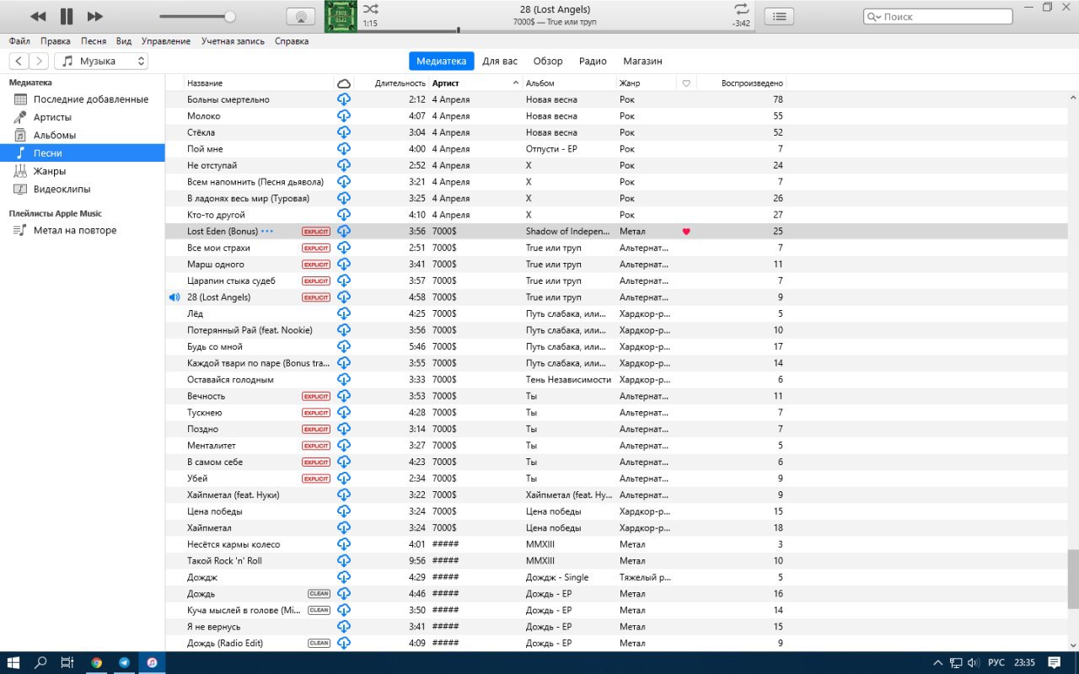Toggle the love heart on Lost Eden row

point(686,231)
